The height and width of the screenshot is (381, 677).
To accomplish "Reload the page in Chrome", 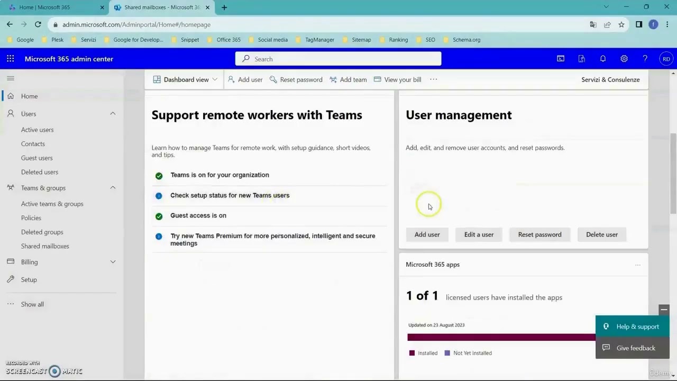I will 38,24.
